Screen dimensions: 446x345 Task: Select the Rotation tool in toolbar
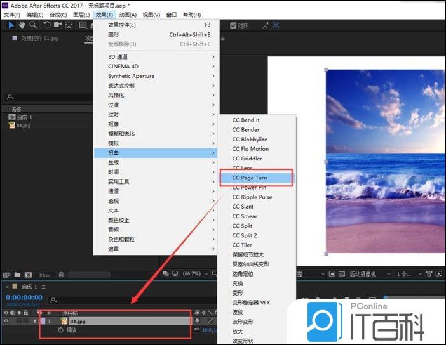coord(48,25)
